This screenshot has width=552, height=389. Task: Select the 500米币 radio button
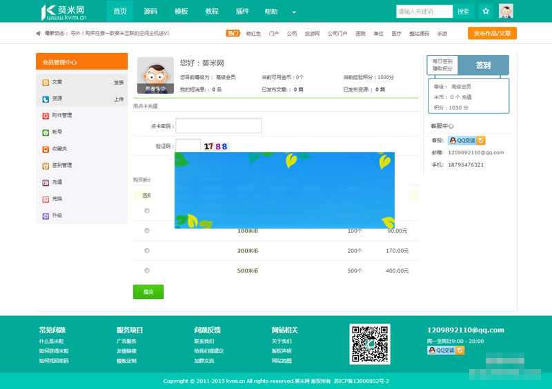tap(147, 271)
